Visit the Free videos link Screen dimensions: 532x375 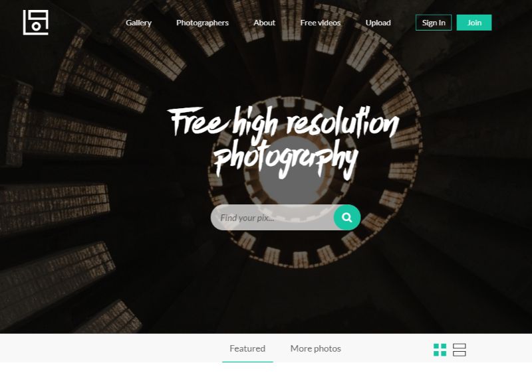[x=321, y=23]
